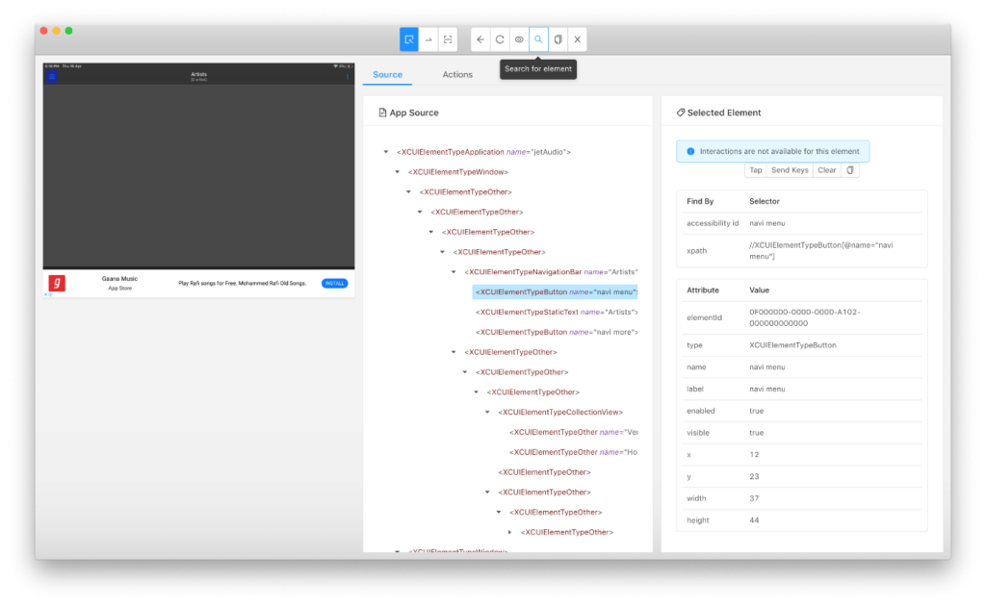The image size is (986, 606).
Task: Click the height value 44
Action: 754,520
